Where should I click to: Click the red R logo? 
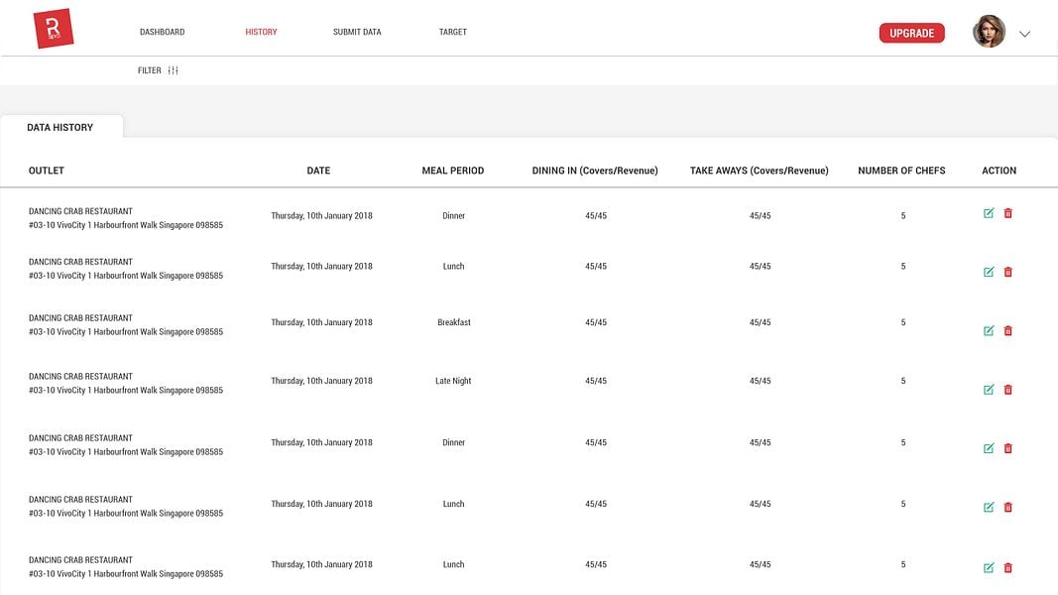click(x=54, y=29)
